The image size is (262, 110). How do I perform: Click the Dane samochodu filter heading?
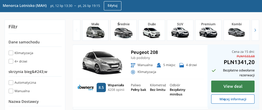[x=24, y=42]
